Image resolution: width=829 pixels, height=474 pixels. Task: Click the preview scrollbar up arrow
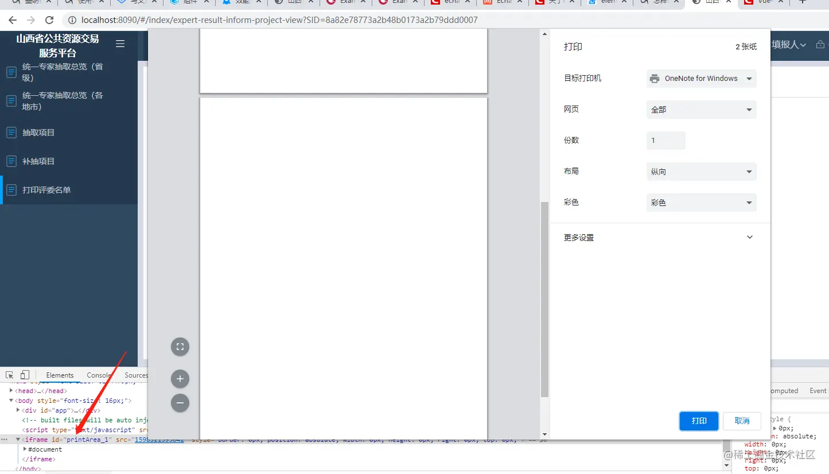tap(545, 34)
